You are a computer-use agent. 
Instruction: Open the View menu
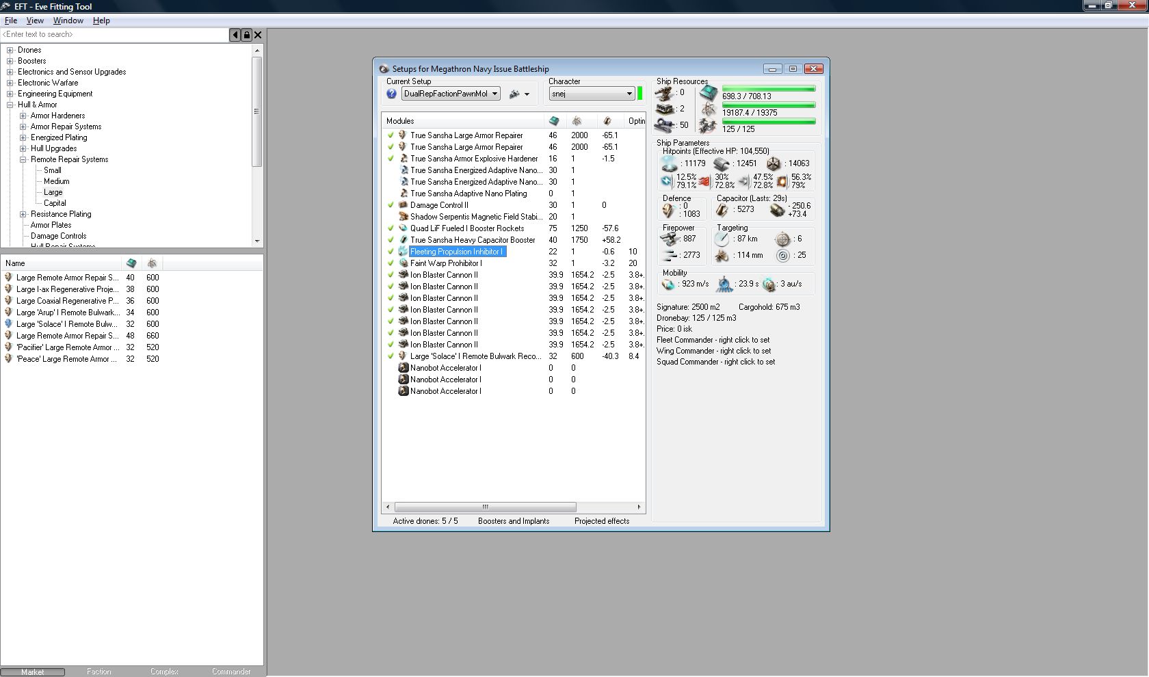pos(35,21)
